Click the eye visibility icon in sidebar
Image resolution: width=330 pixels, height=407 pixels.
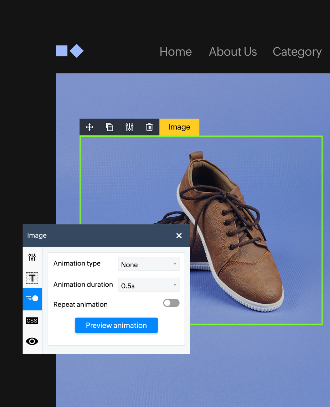pos(32,341)
